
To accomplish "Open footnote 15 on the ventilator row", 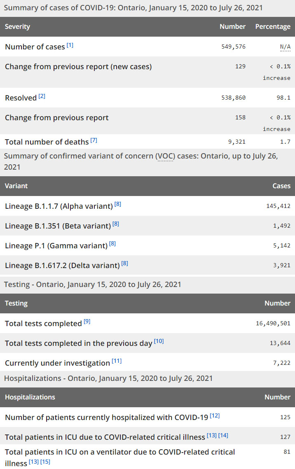I will pos(45,462).
